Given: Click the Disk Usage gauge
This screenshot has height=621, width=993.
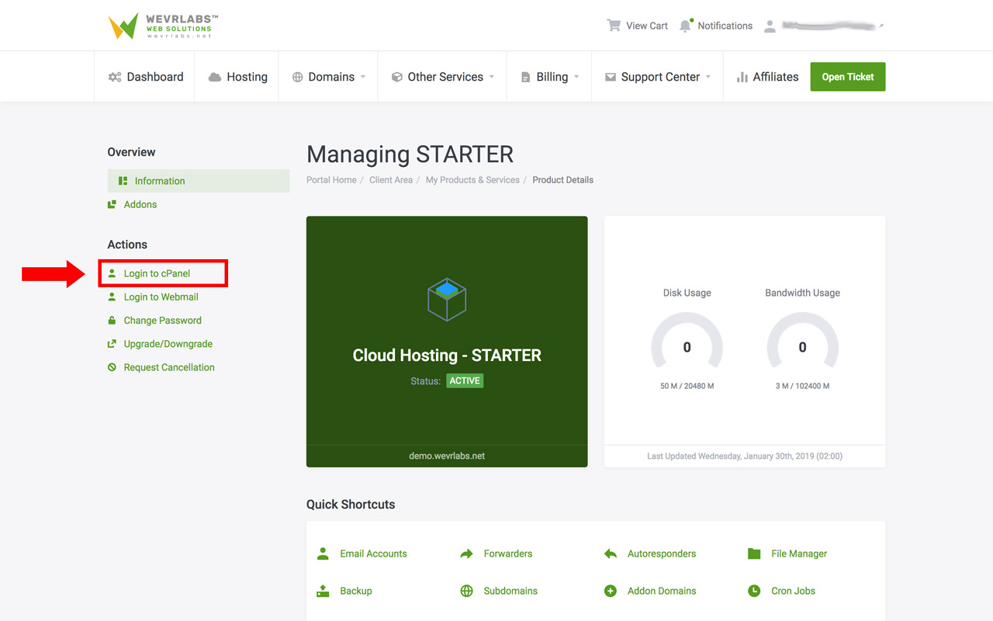Looking at the screenshot, I should 687,342.
